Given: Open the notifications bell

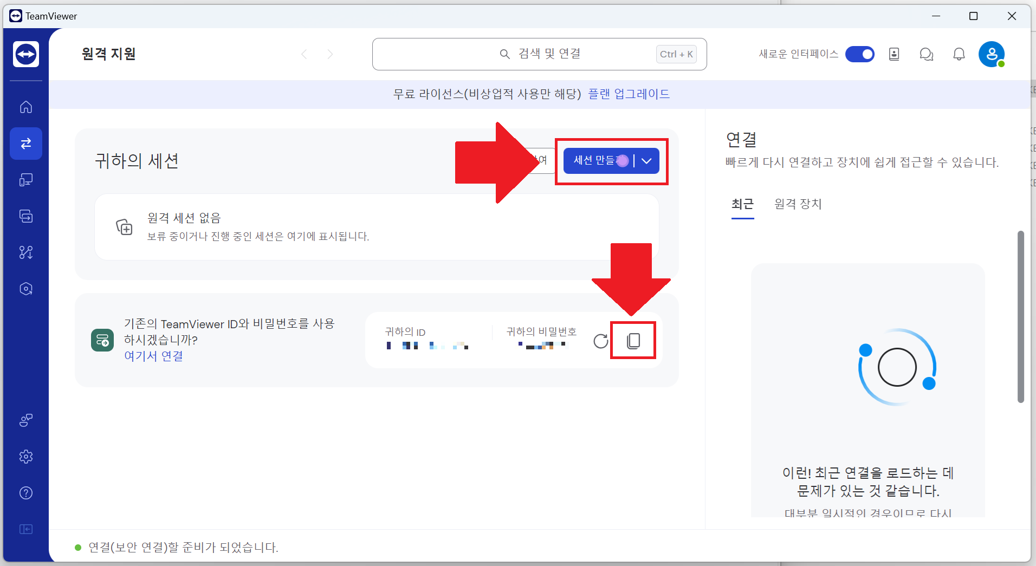Looking at the screenshot, I should pos(959,54).
